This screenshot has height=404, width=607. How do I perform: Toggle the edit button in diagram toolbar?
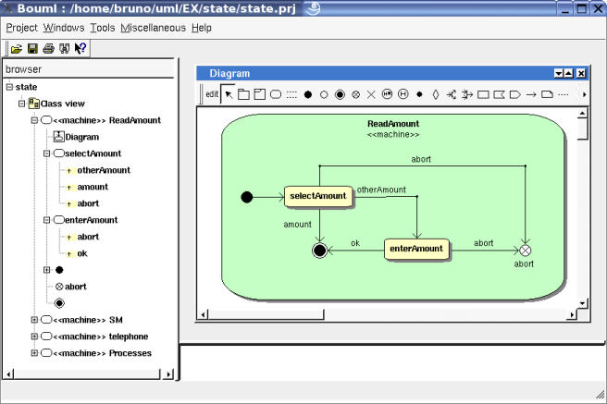[212, 94]
